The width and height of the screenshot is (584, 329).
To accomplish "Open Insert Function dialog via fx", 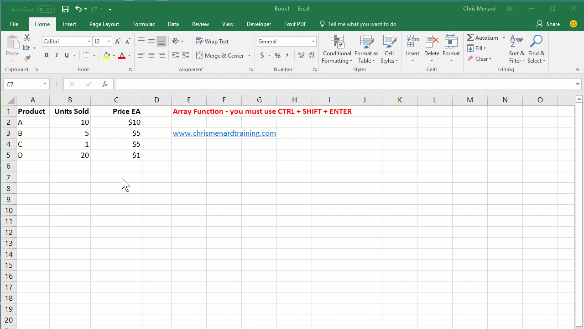I will click(x=105, y=84).
